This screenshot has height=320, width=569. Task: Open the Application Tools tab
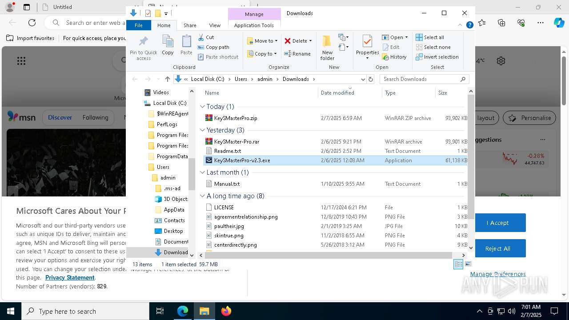(x=254, y=25)
